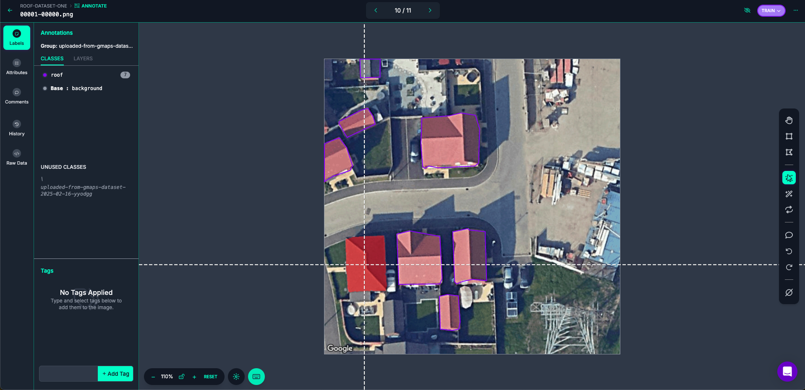Mark the image as null
This screenshot has width=805, height=390.
[789, 292]
